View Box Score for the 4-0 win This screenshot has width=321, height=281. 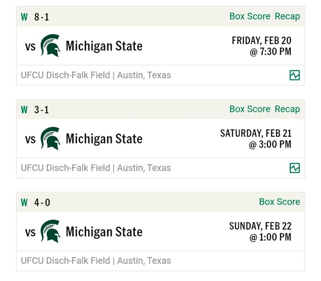(279, 202)
